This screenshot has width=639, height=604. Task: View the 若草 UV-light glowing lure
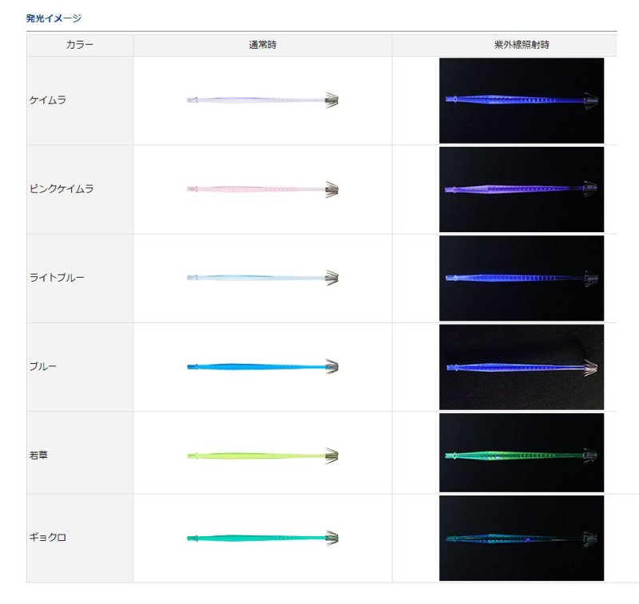(x=522, y=453)
